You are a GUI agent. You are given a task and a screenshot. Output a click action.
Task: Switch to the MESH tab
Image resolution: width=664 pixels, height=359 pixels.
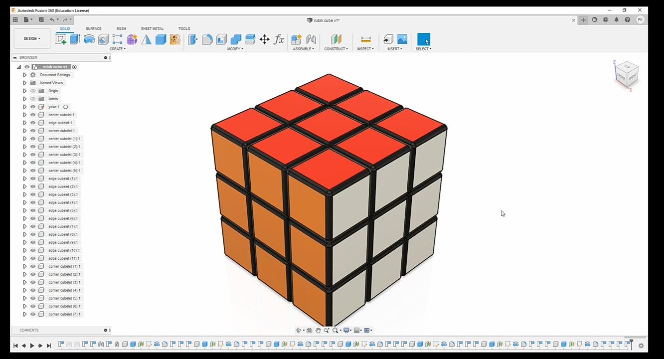(121, 28)
